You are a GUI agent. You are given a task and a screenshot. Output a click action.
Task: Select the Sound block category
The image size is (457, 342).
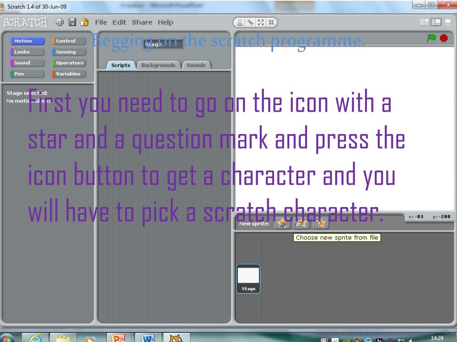click(x=27, y=63)
